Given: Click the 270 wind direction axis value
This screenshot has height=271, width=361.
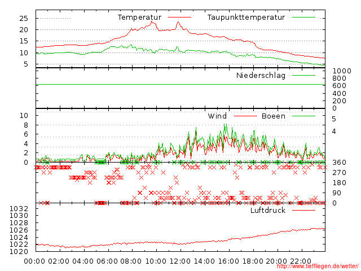Looking at the screenshot, I should coord(339,173).
